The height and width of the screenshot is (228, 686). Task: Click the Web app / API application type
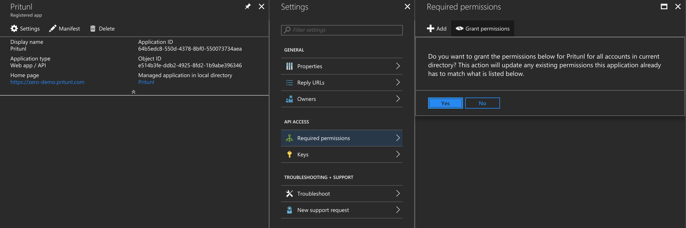click(x=28, y=65)
